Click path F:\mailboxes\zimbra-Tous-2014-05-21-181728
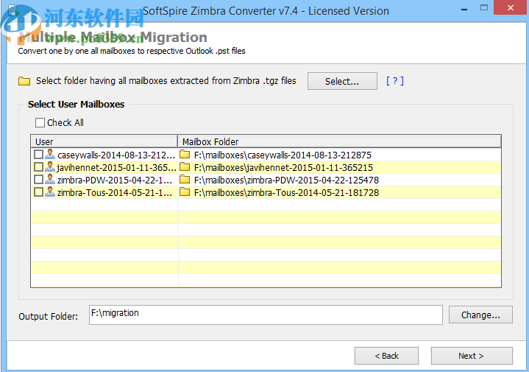This screenshot has width=529, height=372. [x=286, y=192]
